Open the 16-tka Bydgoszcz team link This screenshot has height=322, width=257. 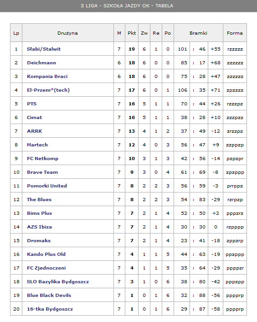pyautogui.click(x=50, y=309)
